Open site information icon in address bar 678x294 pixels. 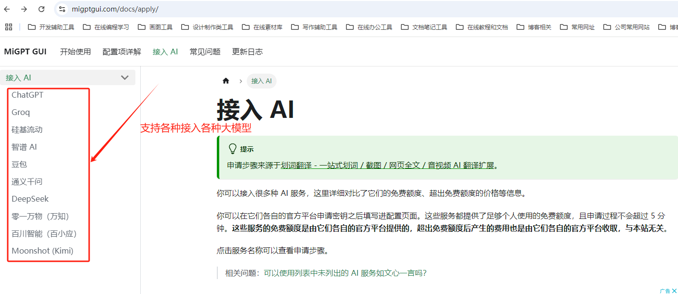pos(62,9)
